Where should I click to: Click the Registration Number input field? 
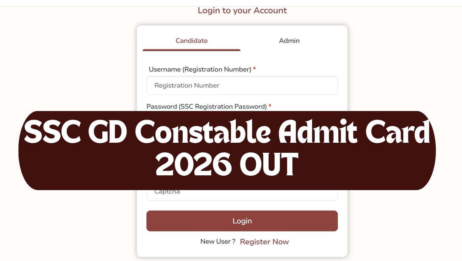point(242,85)
